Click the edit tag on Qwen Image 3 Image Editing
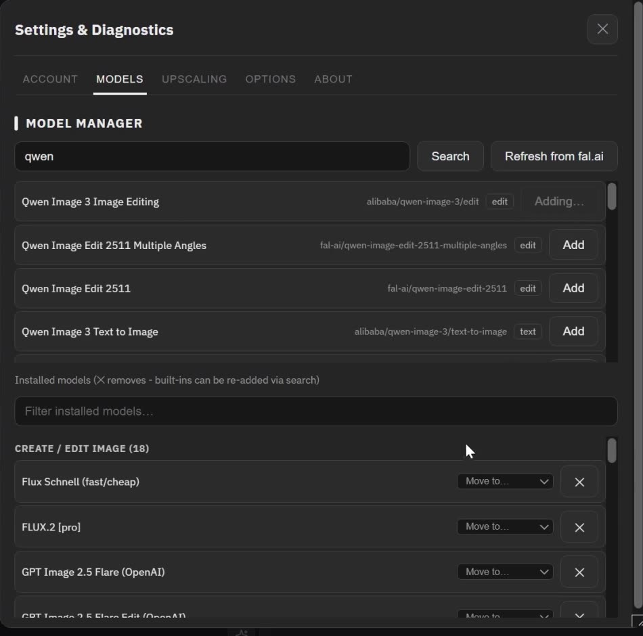The width and height of the screenshot is (643, 636). click(x=500, y=202)
